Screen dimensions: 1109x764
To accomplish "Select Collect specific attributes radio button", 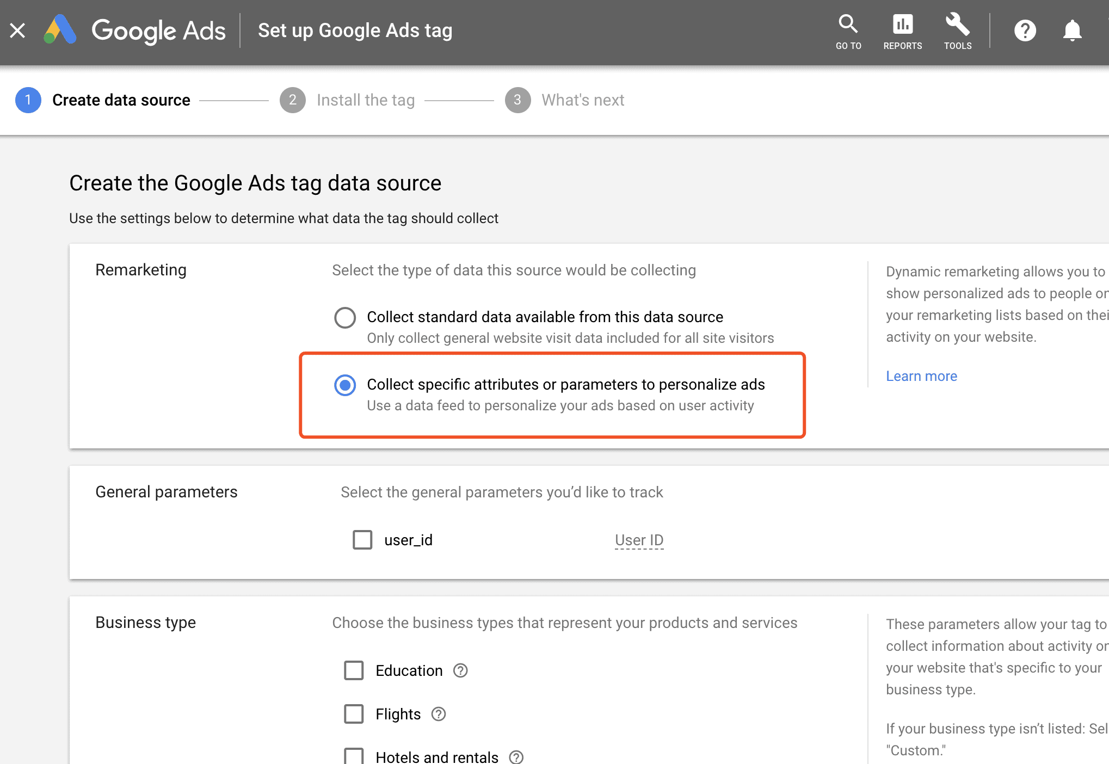I will [343, 385].
